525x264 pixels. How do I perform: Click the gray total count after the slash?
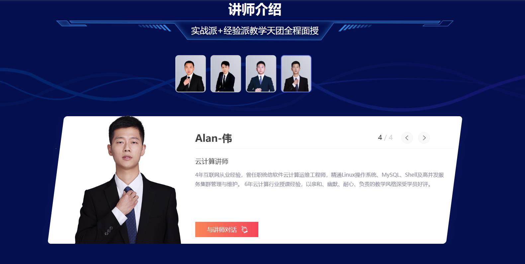pyautogui.click(x=391, y=137)
